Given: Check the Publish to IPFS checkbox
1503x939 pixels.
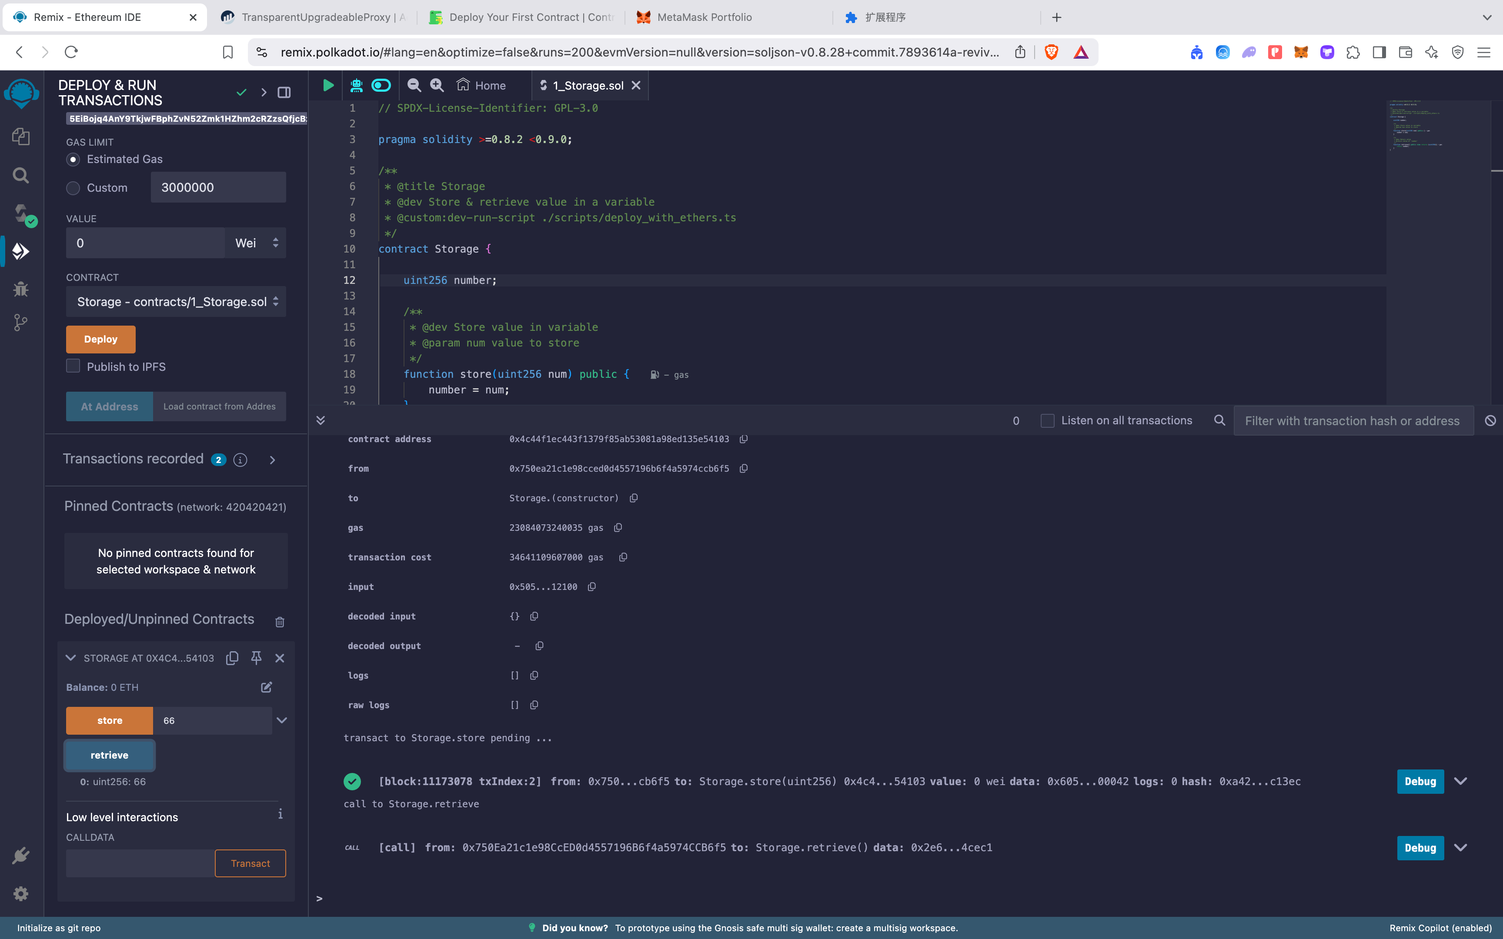Looking at the screenshot, I should 73,366.
